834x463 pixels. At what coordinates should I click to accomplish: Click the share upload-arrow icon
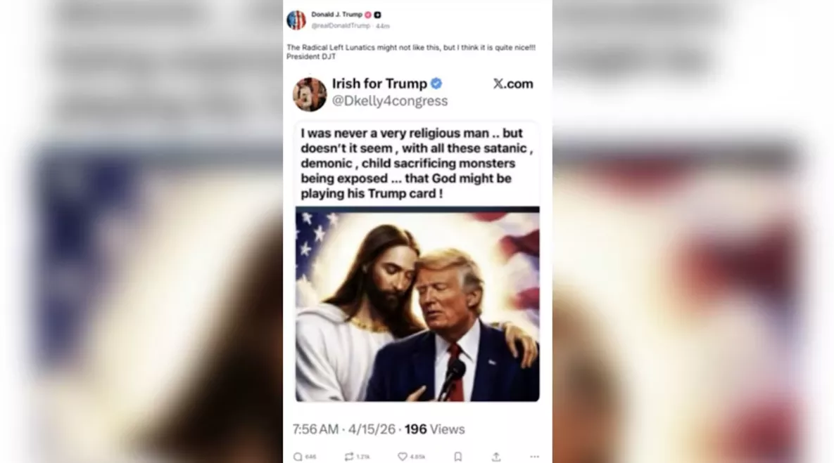click(496, 457)
